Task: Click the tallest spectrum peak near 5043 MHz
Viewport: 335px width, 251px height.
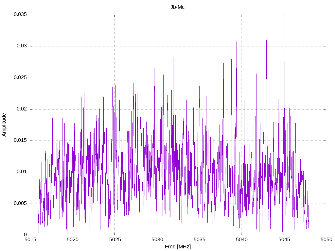Action: (266, 41)
